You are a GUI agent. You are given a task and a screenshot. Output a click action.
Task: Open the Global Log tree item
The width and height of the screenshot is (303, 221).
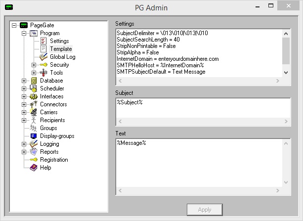coord(63,57)
